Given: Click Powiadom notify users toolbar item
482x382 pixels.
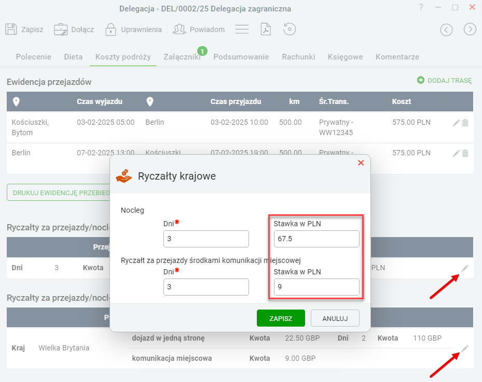Looking at the screenshot, I should [x=199, y=30].
